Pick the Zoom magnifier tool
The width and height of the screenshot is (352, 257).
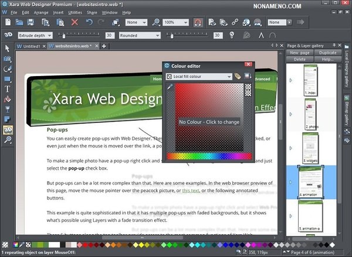(x=7, y=140)
